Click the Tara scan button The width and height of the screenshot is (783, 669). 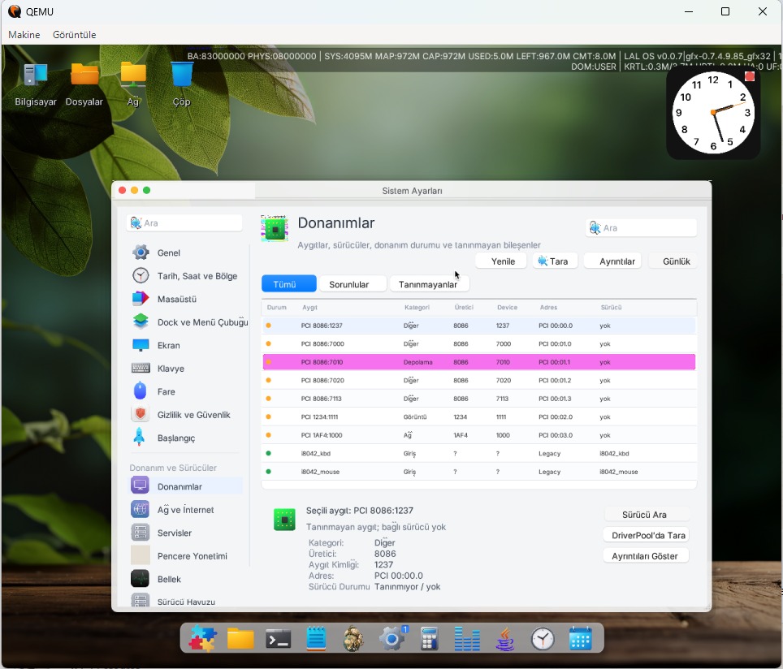pyautogui.click(x=556, y=261)
